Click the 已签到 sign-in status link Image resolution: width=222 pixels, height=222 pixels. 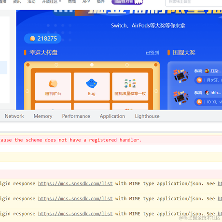(x=152, y=53)
